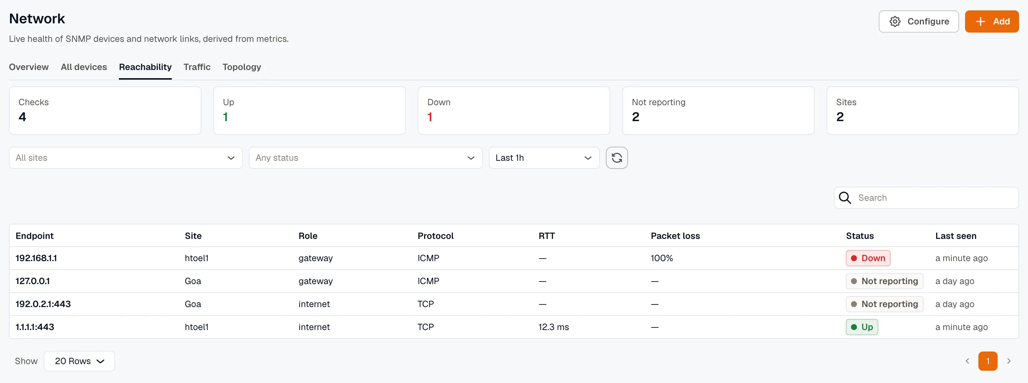Expand the All sites filter
The height and width of the screenshot is (383, 1028).
pos(126,157)
